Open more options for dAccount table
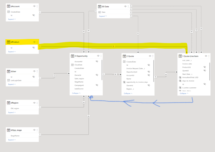 37,6
